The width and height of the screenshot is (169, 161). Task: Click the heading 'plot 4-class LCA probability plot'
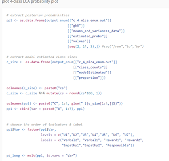30,2
